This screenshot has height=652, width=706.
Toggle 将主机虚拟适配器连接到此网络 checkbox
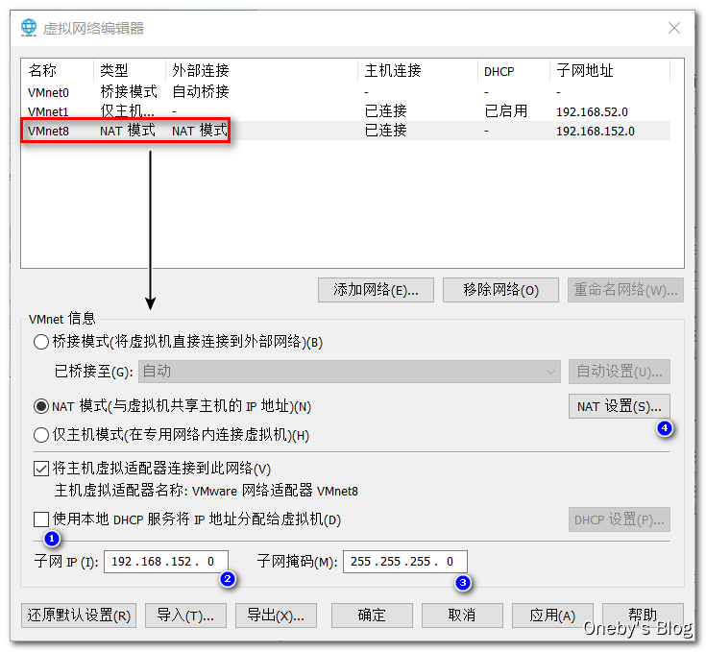click(x=41, y=469)
